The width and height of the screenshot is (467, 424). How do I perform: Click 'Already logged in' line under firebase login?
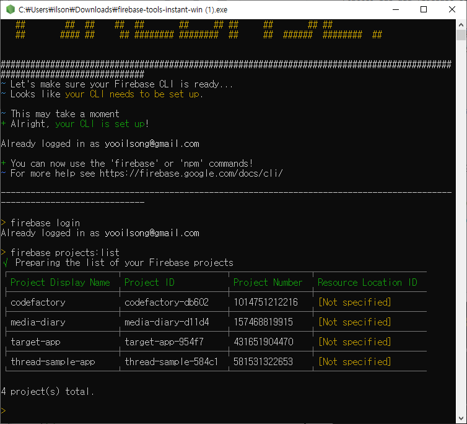coord(100,233)
